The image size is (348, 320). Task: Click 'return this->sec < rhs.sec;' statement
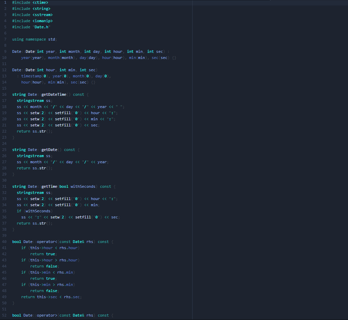click(51, 297)
